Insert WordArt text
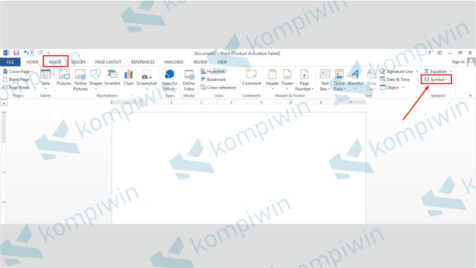The height and width of the screenshot is (268, 476). (x=355, y=80)
